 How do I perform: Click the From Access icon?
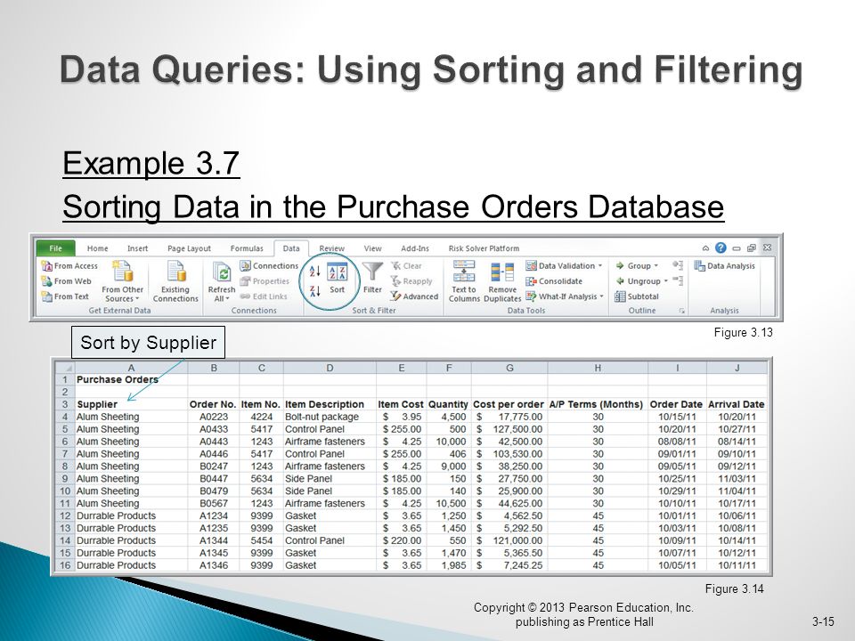point(69,266)
